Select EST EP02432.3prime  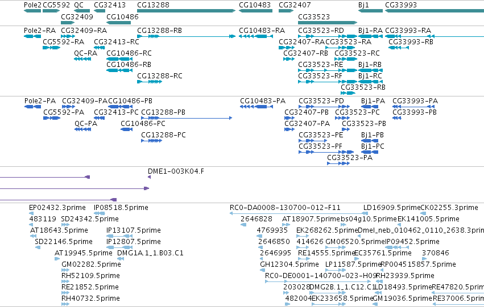point(31,213)
